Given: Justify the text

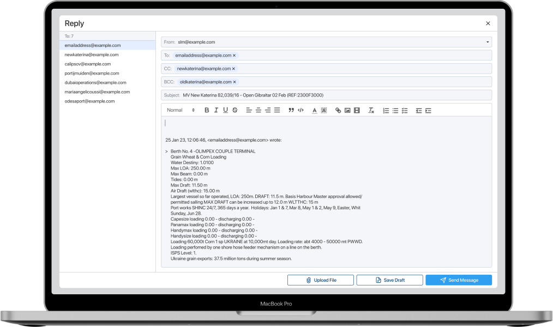Looking at the screenshot, I should pyautogui.click(x=277, y=110).
